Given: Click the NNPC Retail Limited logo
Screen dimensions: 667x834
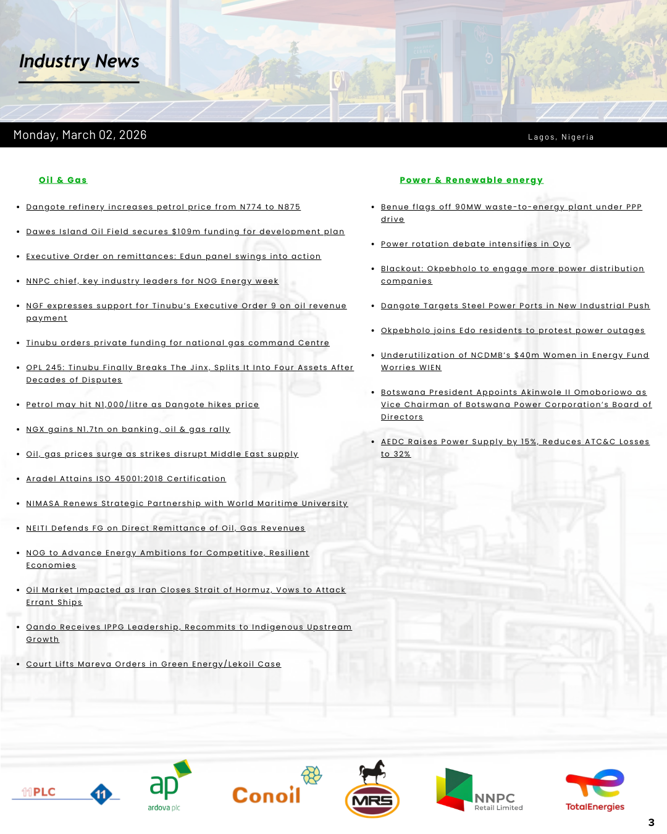Looking at the screenshot, I should tap(479, 791).
